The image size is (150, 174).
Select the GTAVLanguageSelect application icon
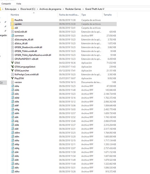click(x=12, y=67)
